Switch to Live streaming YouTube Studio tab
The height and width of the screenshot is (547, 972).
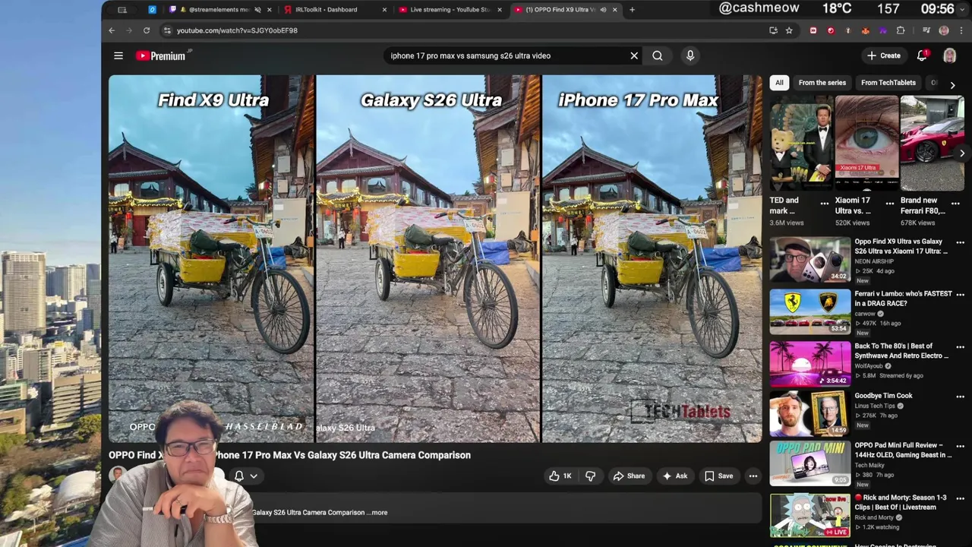(x=450, y=10)
